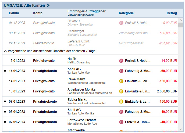This screenshot has width=185, height=133.
Task: Sort by Betrag column header
Action: (172, 13)
